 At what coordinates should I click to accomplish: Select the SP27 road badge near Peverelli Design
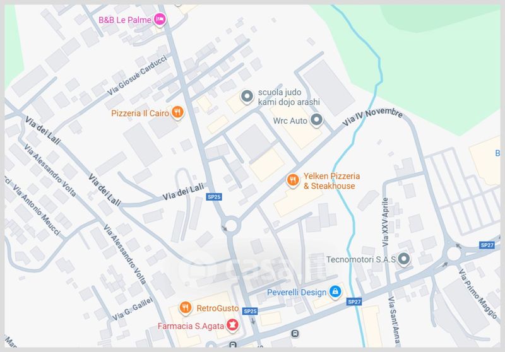point(354,302)
